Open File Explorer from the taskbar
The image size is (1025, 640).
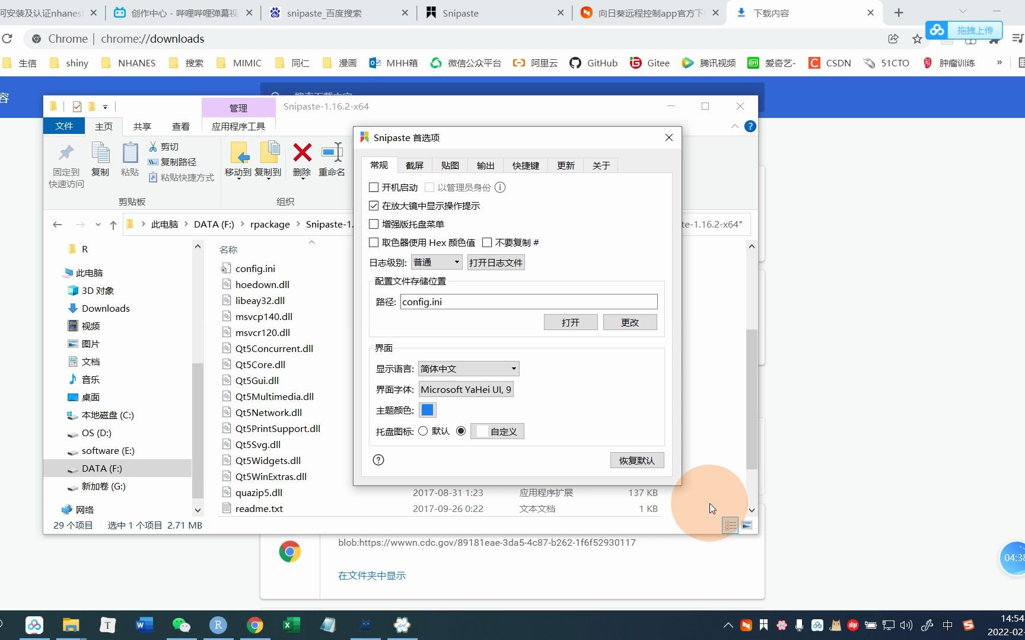coord(71,625)
